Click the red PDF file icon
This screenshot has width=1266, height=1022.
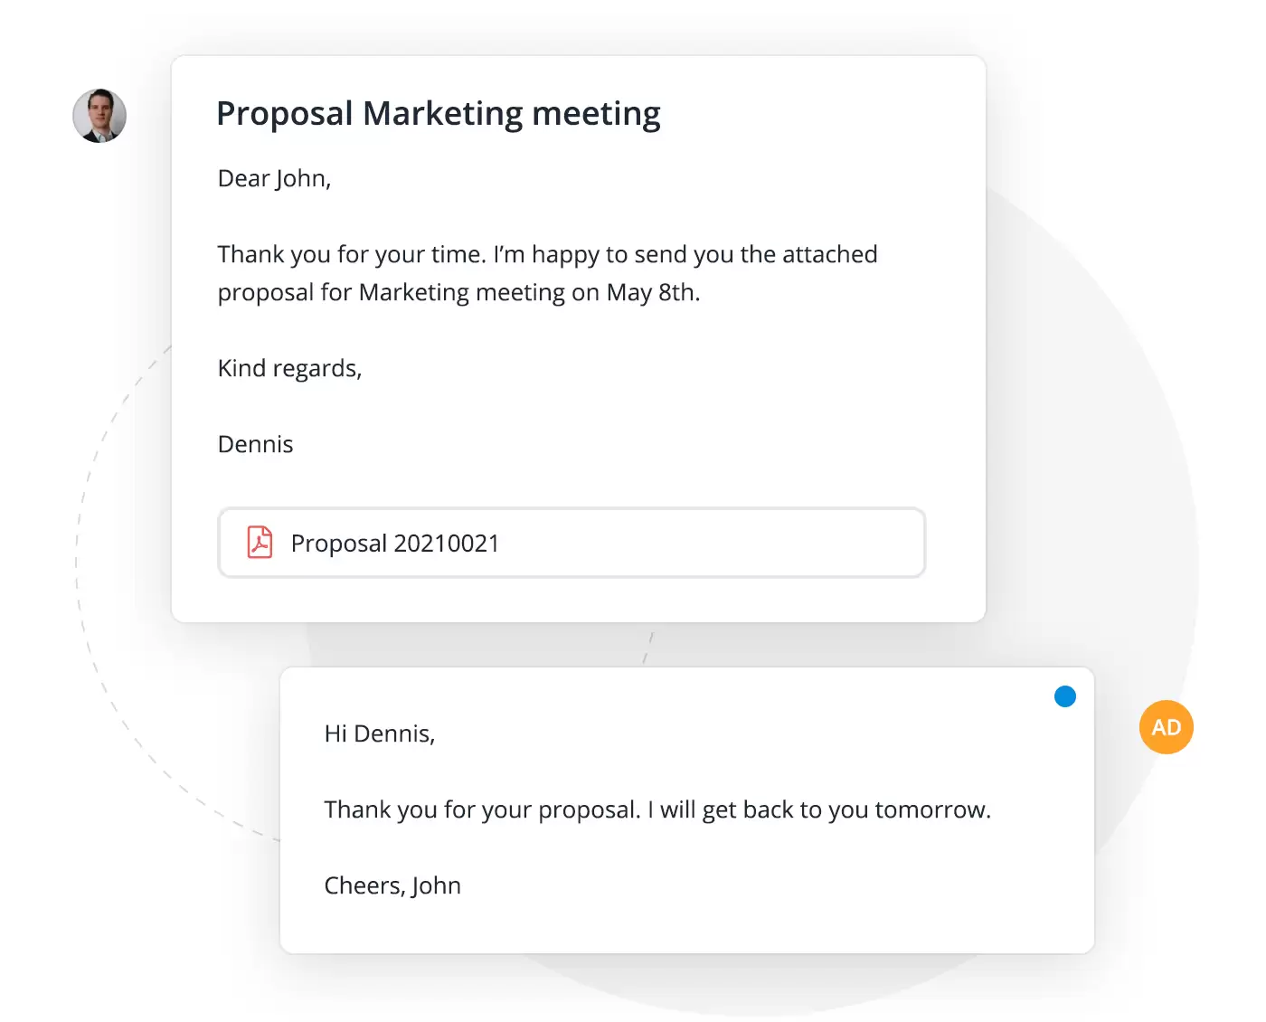[260, 543]
